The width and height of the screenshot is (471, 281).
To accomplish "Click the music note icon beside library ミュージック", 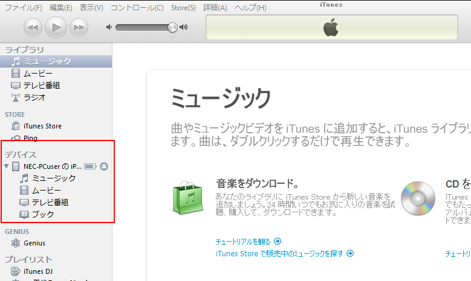I will (x=15, y=62).
